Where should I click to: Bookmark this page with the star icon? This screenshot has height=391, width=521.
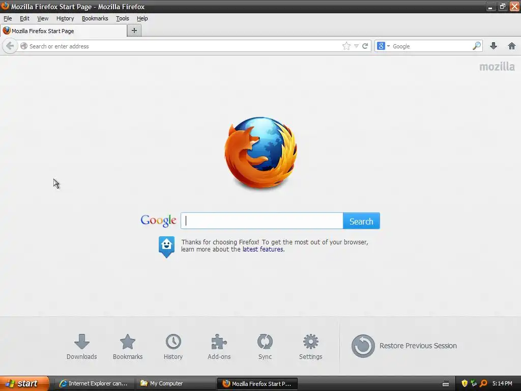tap(346, 46)
